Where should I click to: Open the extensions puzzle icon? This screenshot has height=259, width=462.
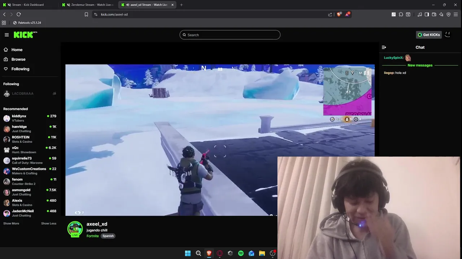(x=401, y=14)
